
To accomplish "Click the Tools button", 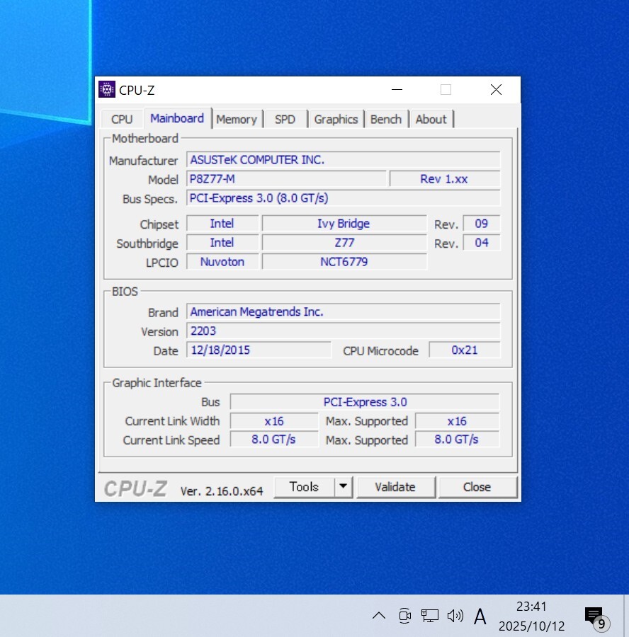I will pyautogui.click(x=304, y=487).
